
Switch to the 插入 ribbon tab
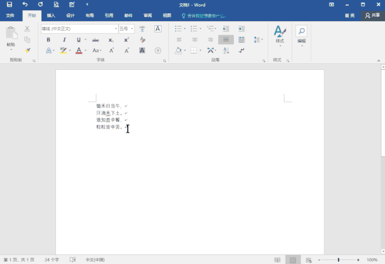pyautogui.click(x=51, y=16)
